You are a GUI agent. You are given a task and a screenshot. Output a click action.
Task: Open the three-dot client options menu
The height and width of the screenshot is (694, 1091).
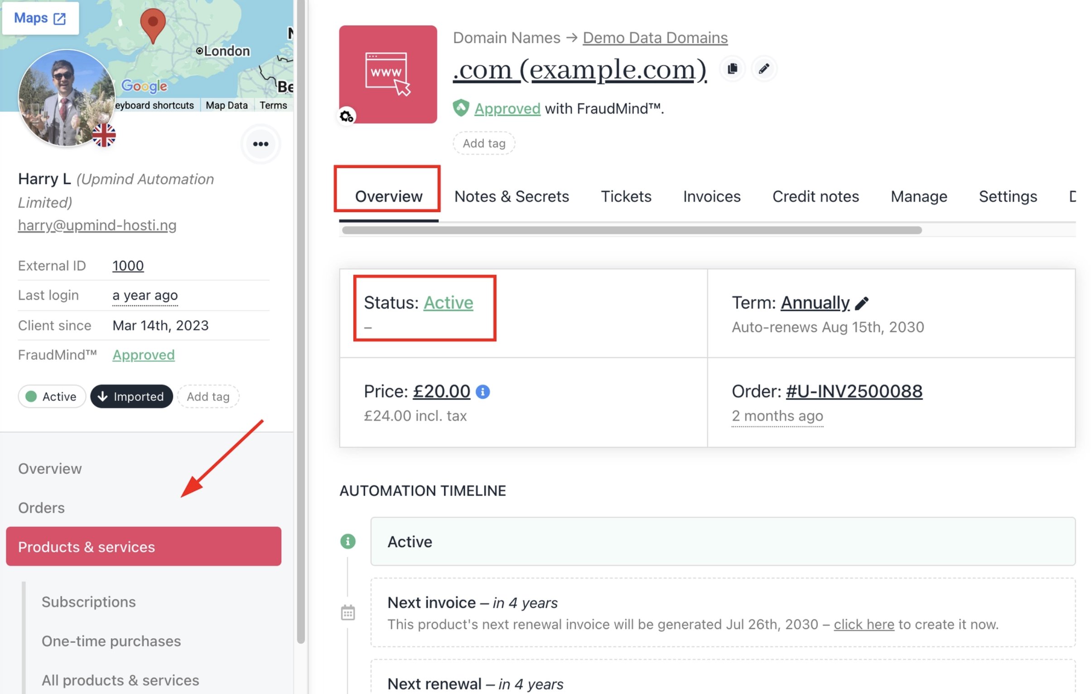pyautogui.click(x=261, y=144)
